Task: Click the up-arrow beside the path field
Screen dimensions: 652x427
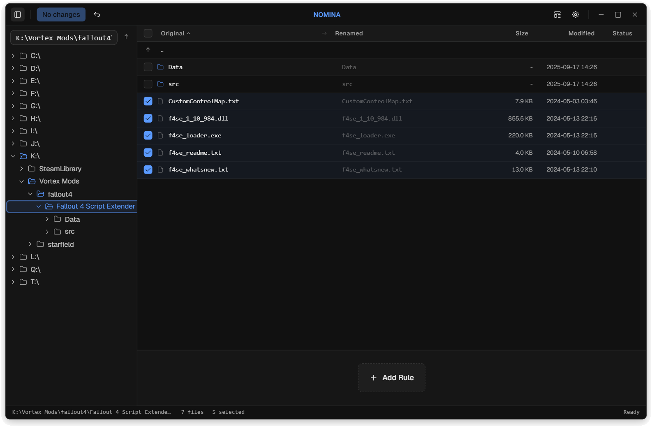Action: (x=126, y=37)
